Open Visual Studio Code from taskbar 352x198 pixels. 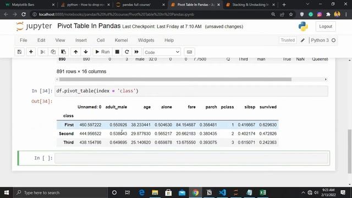(x=222, y=193)
